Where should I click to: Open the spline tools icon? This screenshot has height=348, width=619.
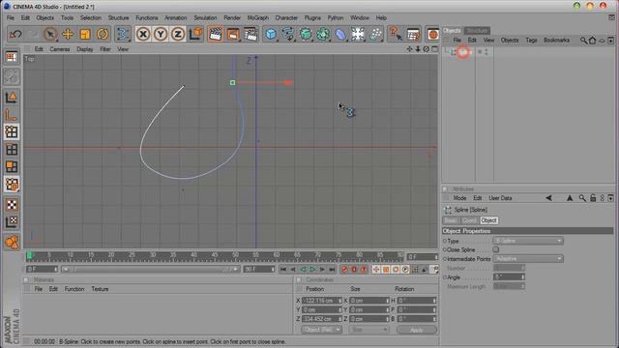coord(288,34)
